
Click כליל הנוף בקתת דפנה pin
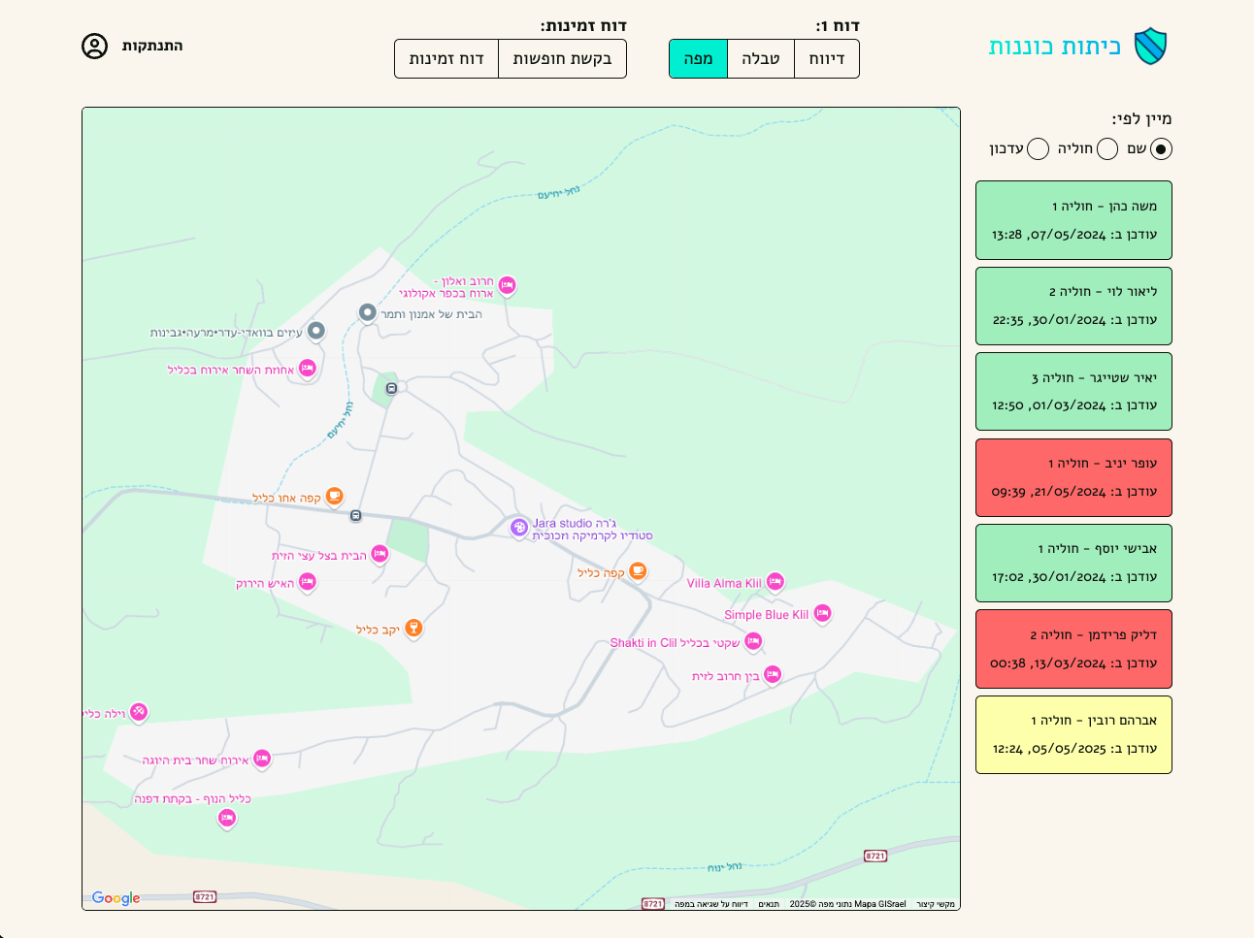227,819
